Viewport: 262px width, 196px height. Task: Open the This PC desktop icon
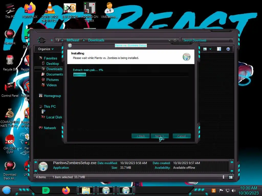[10, 10]
